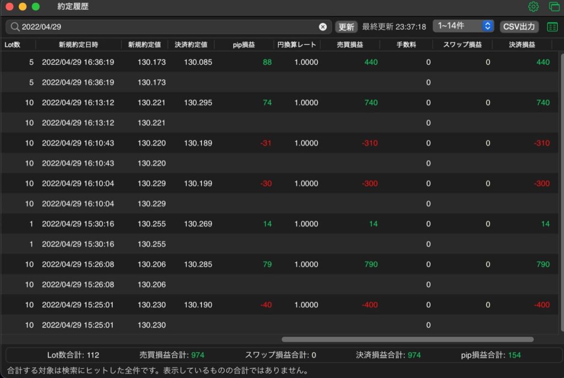Viewport: 564px width, 378px height.
Task: Click the green window-stack icon in title bar
Action: tap(554, 7)
